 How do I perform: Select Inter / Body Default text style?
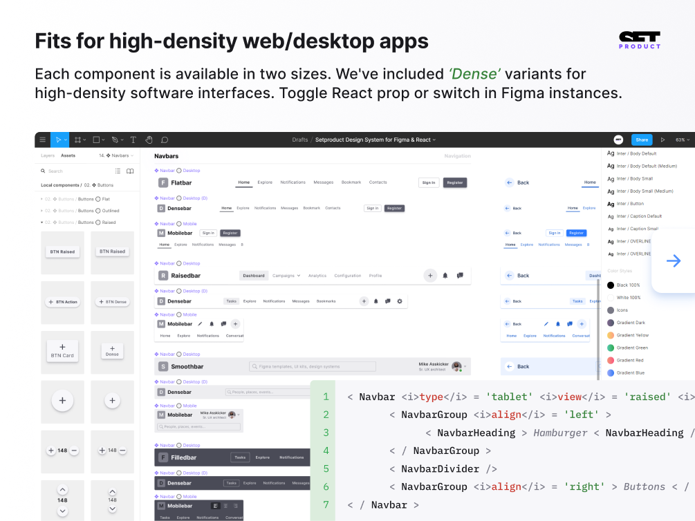tap(632, 153)
